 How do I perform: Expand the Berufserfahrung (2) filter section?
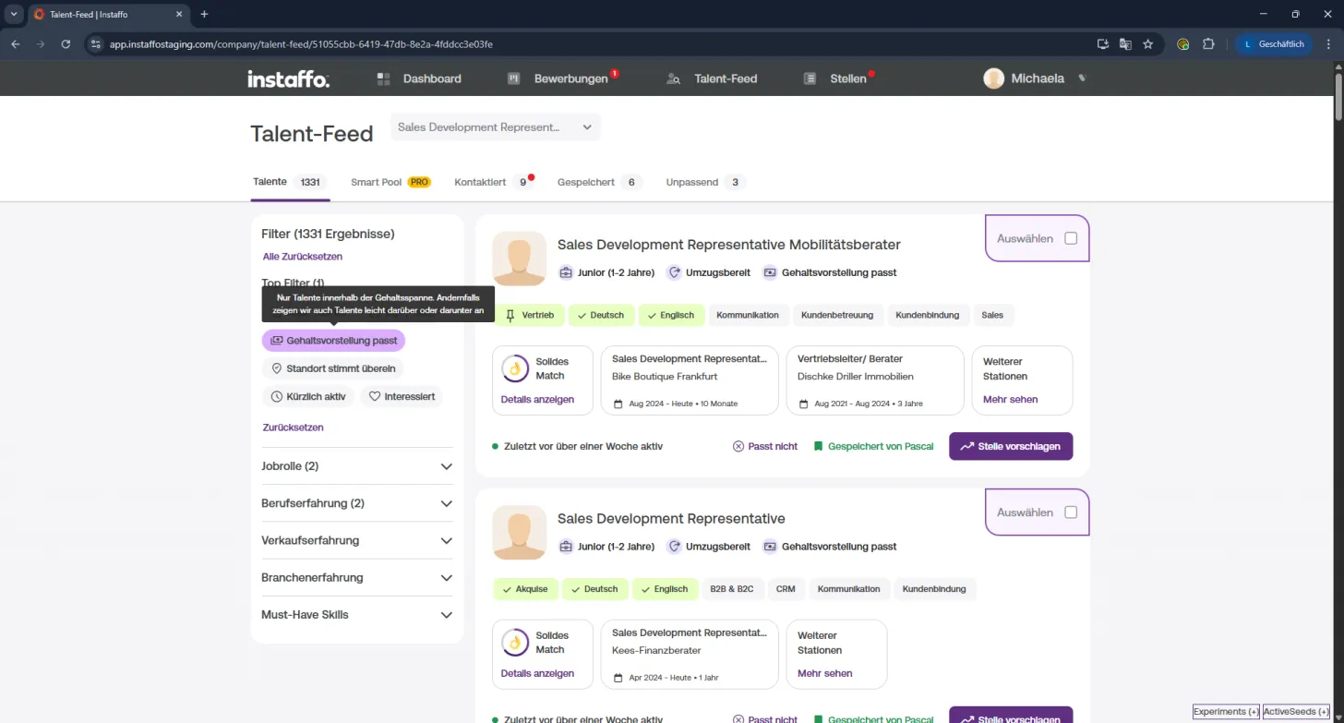pos(357,503)
